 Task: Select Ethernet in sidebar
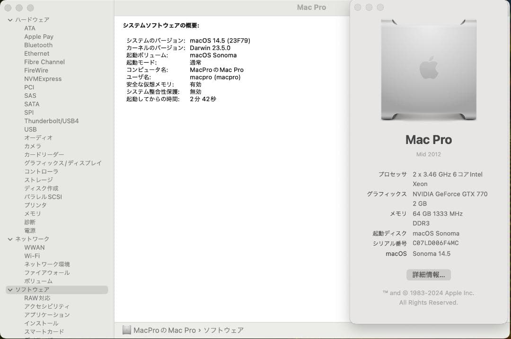(36, 54)
